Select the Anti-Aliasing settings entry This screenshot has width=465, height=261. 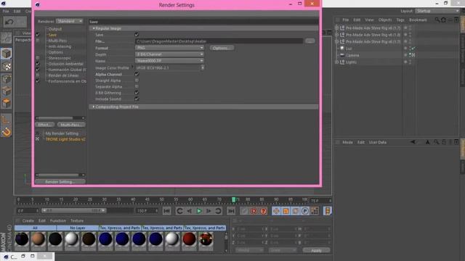point(60,46)
